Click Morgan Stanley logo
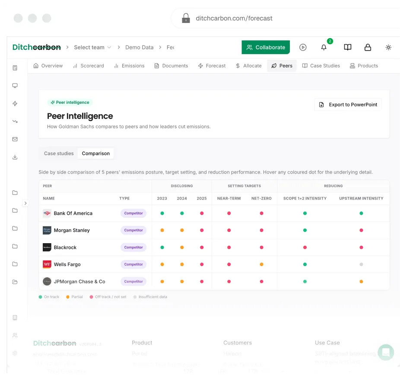 (47, 230)
